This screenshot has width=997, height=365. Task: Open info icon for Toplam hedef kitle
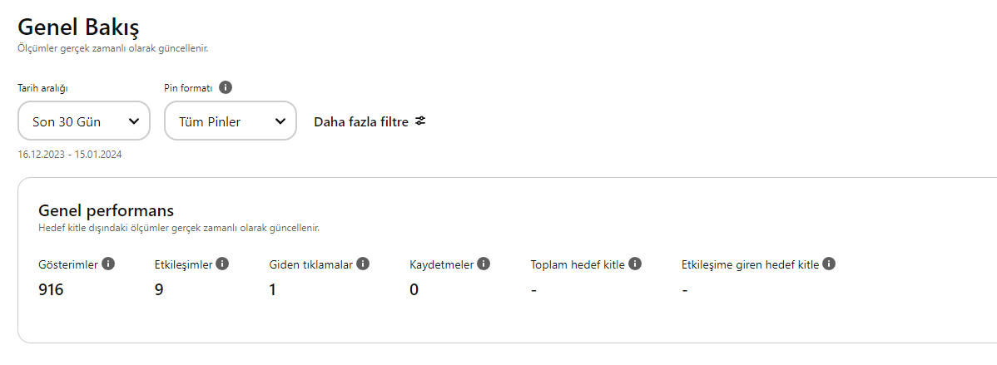pyautogui.click(x=635, y=264)
